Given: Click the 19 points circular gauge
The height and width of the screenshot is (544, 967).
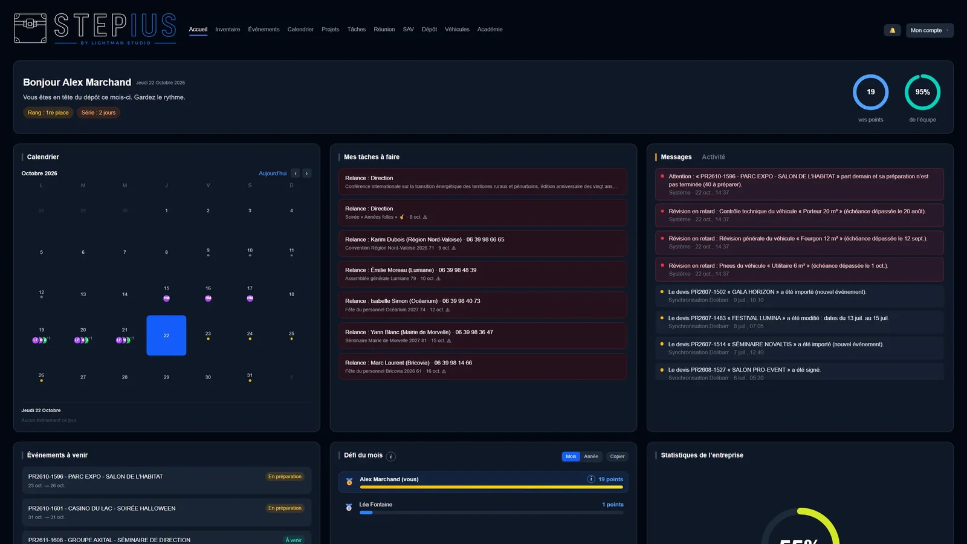Looking at the screenshot, I should pos(870,92).
